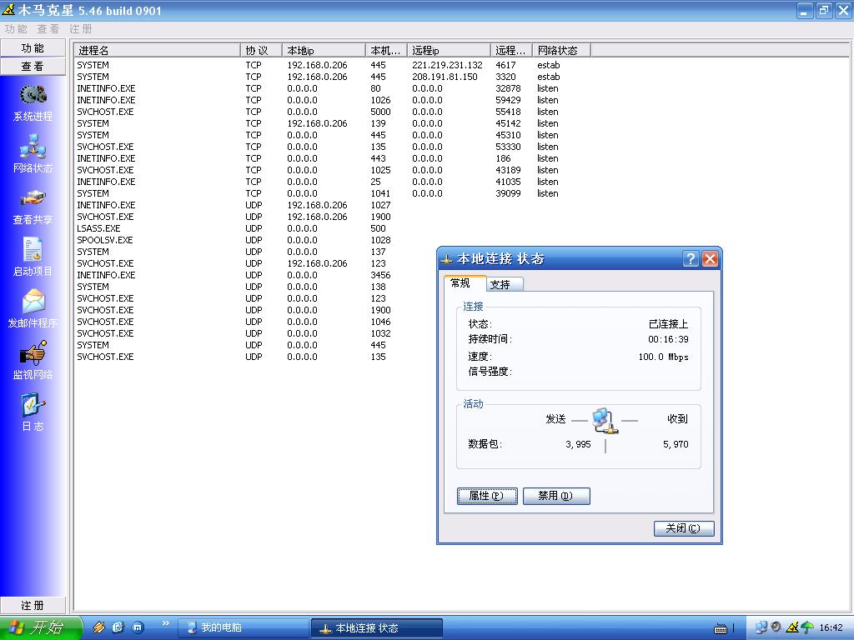Viewport: 854px width, 640px height.
Task: Open the 监视网络 network monitor icon
Action: 33,352
